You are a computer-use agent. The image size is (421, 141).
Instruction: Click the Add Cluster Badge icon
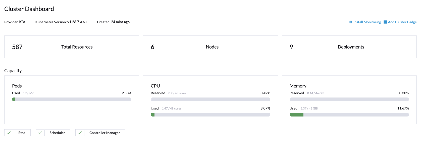tap(385, 22)
